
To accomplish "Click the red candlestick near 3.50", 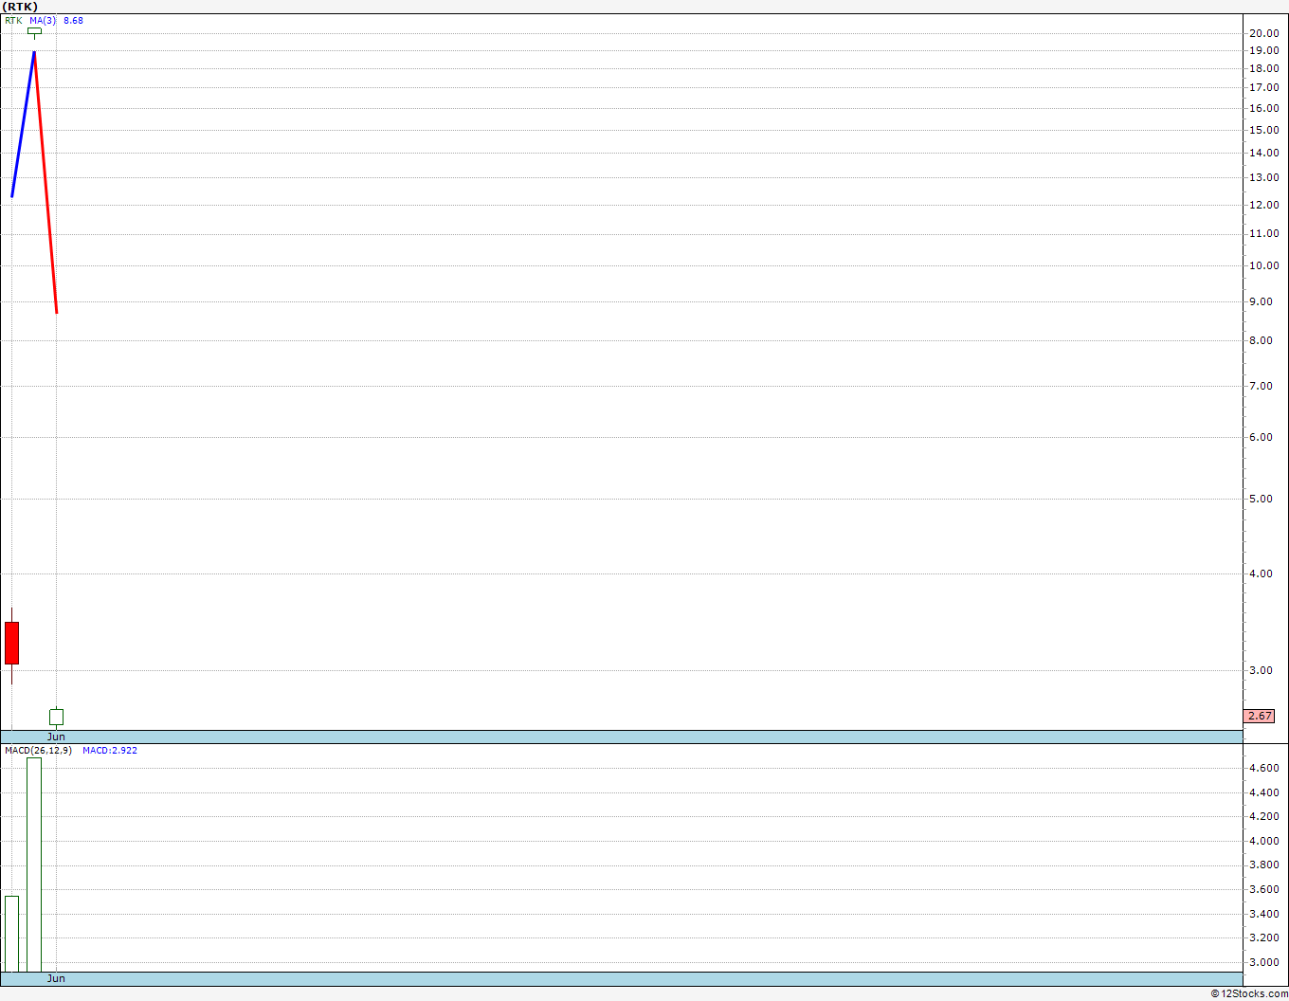I will pyautogui.click(x=11, y=643).
